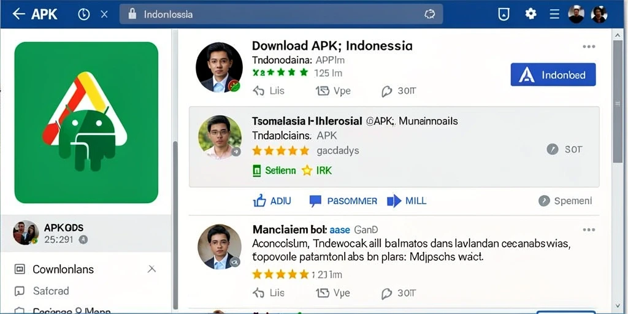The image size is (628, 314).
Task: Click the APK title in the top bar
Action: tap(44, 15)
